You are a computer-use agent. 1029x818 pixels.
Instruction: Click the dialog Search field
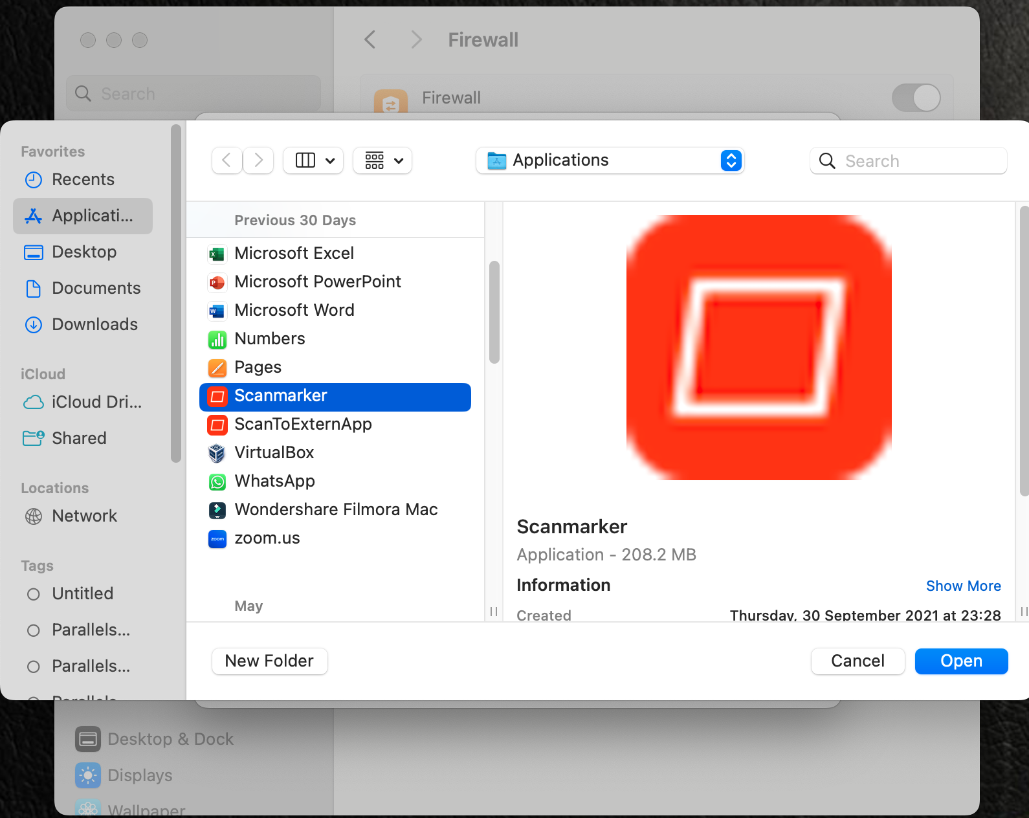pyautogui.click(x=908, y=161)
